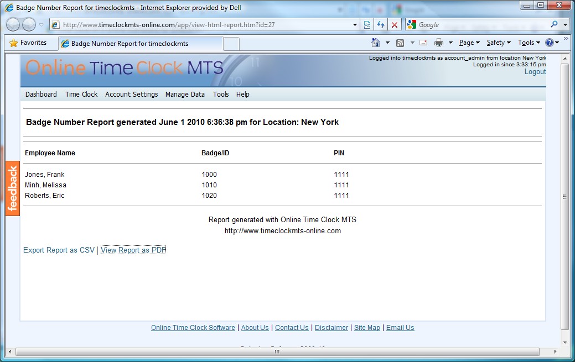Expand the feeds dropdown arrow

pyautogui.click(x=412, y=43)
